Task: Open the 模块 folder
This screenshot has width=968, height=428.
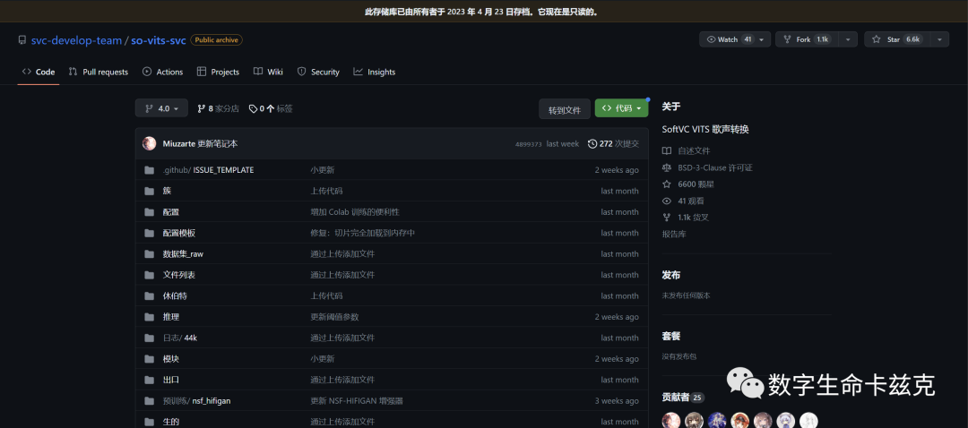Action: pos(171,359)
